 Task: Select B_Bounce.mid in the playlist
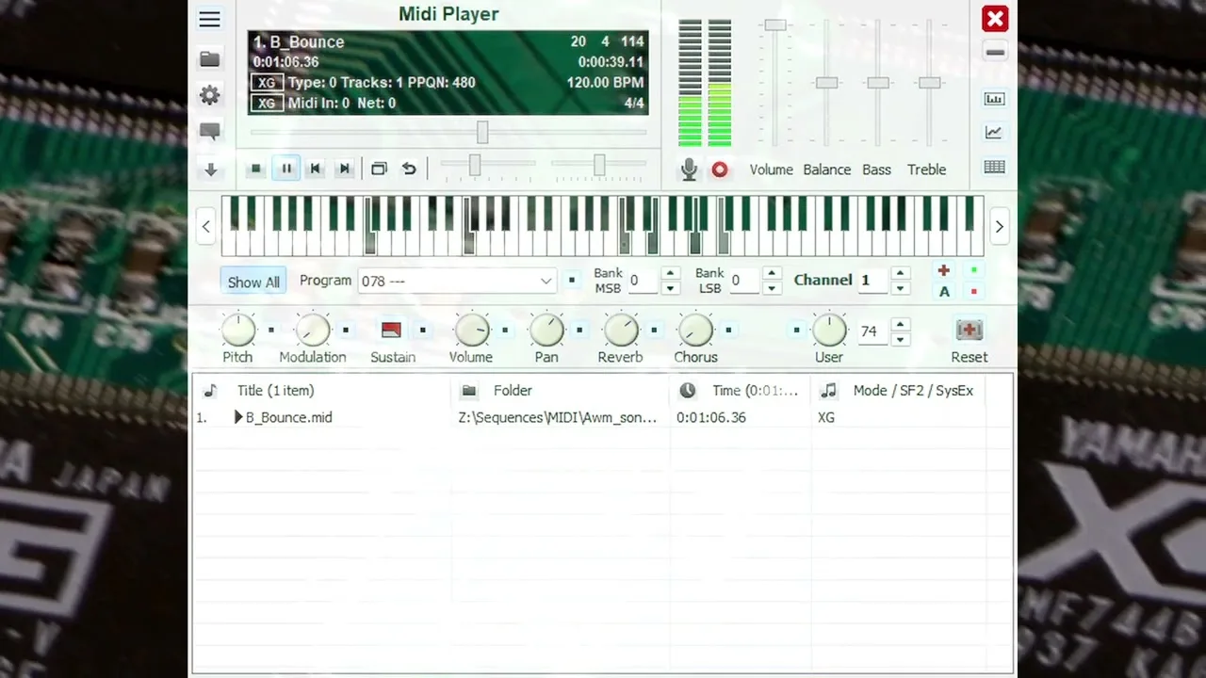click(x=288, y=417)
